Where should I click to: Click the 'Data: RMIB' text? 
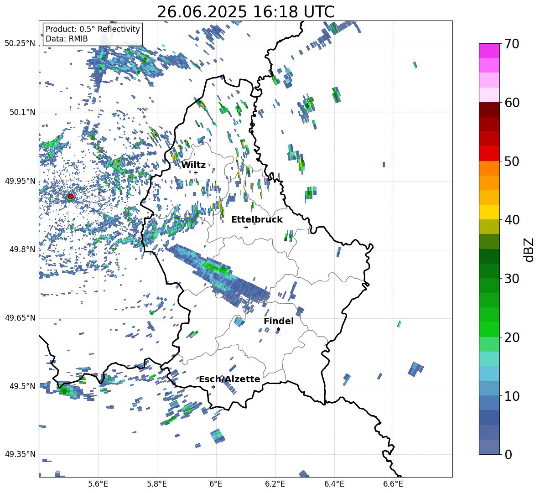coord(67,39)
